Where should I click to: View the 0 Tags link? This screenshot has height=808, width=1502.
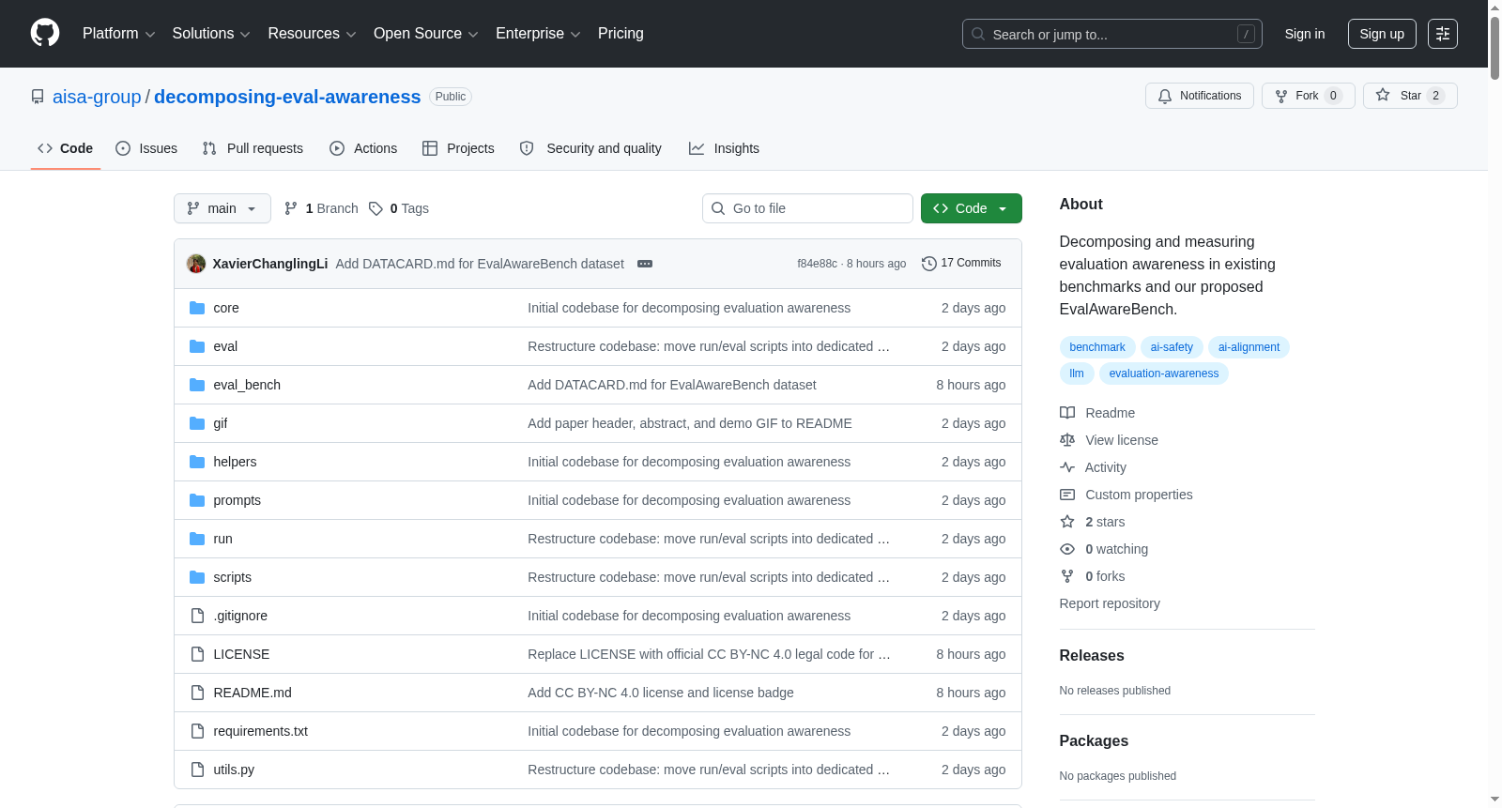tap(399, 208)
